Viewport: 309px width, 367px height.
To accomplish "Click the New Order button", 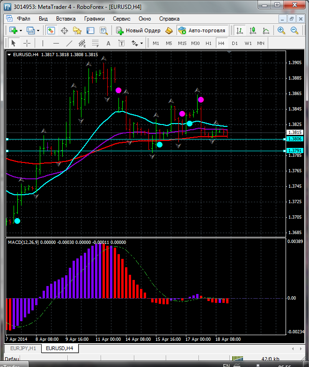I will pos(139,30).
